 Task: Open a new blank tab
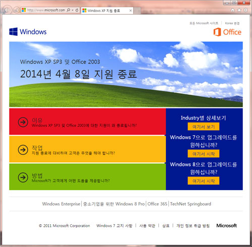point(137,11)
